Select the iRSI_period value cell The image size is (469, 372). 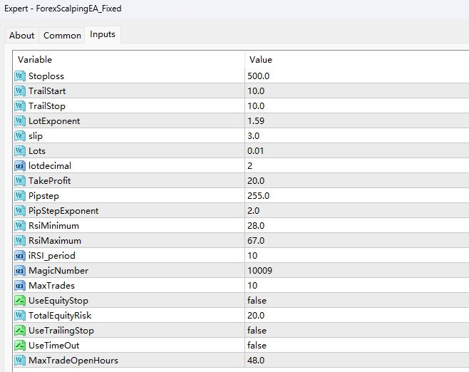coord(357,255)
